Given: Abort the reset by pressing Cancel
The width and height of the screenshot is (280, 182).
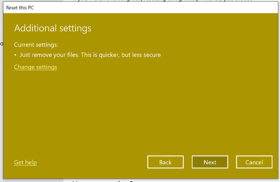Looking at the screenshot, I should (254, 162).
